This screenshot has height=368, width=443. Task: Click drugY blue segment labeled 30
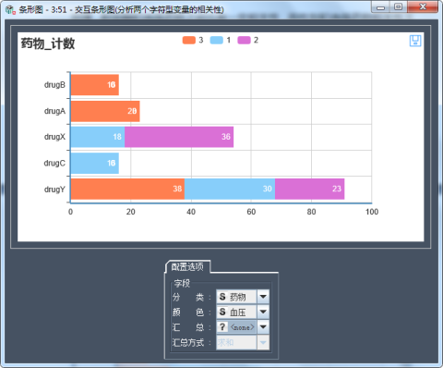(230, 189)
